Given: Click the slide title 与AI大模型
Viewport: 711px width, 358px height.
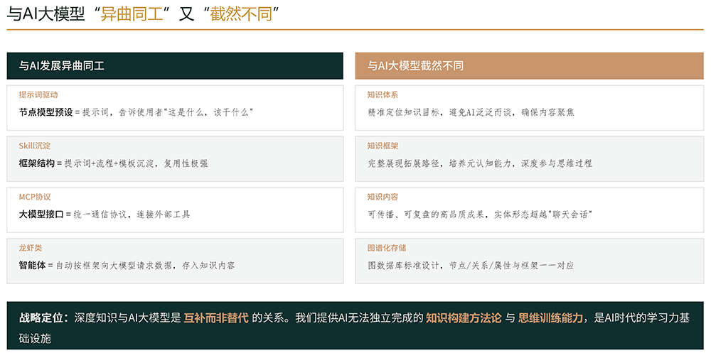Looking at the screenshot, I should 46,14.
